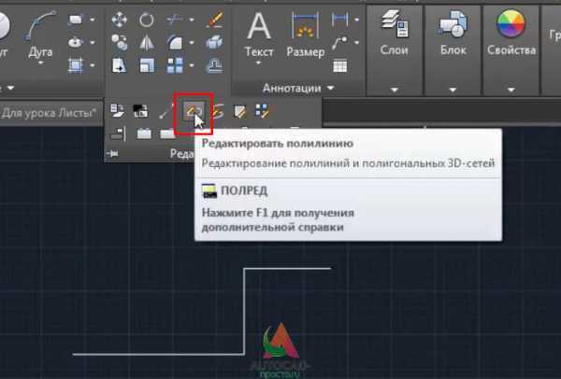This screenshot has width=561, height=379.
Task: Select the Arc (Дуга) tool
Action: point(40,34)
